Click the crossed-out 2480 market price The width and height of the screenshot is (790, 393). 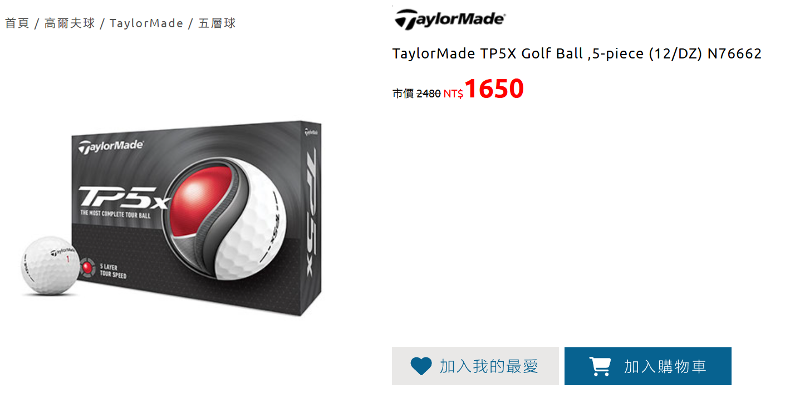[429, 94]
